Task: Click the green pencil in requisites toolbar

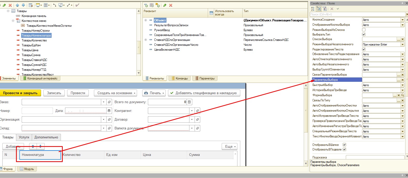Action: pyautogui.click(x=165, y=5)
